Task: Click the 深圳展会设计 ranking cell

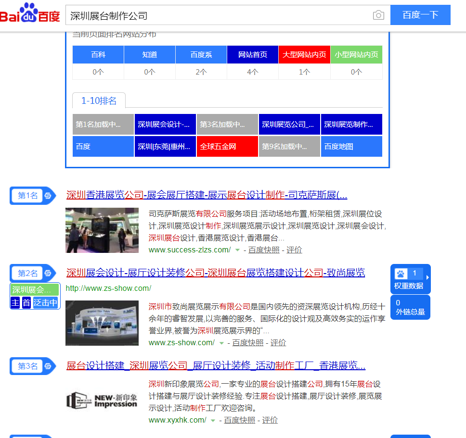Action: coord(165,125)
